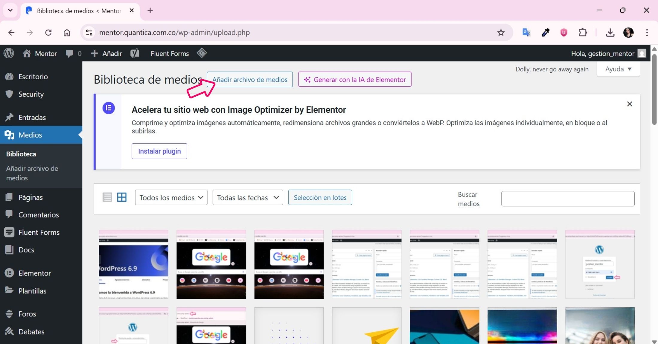Click the Instalar plugin button
Screen dimensions: 658x344
click(159, 151)
